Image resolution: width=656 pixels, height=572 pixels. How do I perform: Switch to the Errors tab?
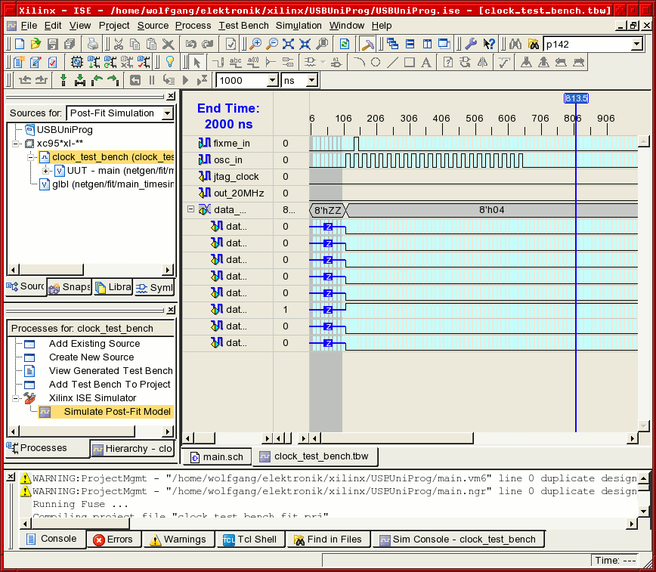[113, 540]
